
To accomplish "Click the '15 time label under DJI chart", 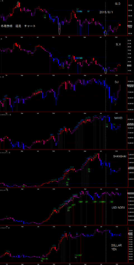I will pyautogui.click(x=69, y=113).
